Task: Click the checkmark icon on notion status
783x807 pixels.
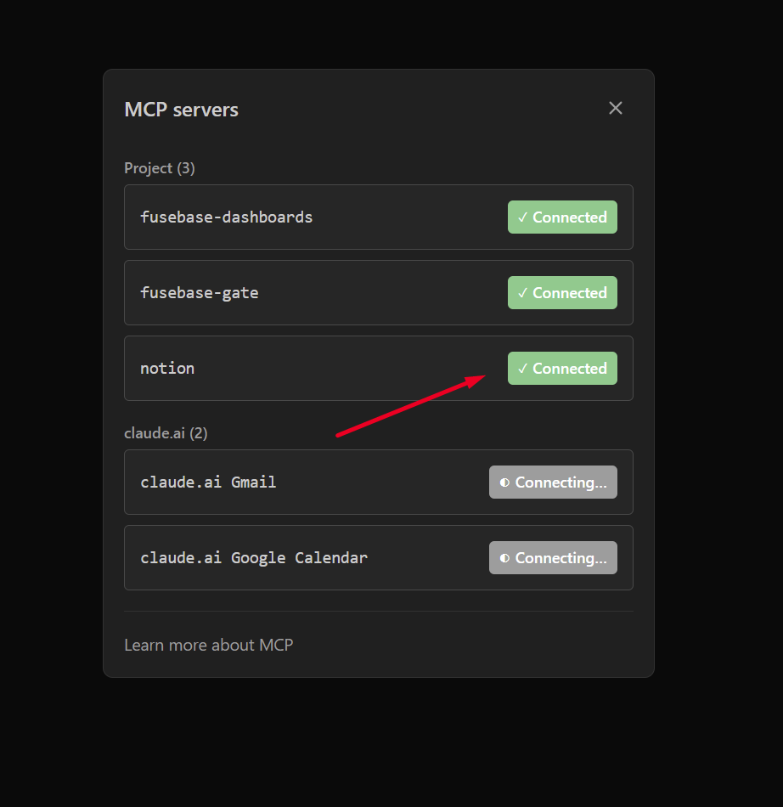Action: (x=522, y=369)
